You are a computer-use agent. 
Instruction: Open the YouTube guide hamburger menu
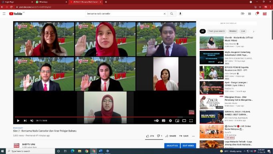[4, 14]
